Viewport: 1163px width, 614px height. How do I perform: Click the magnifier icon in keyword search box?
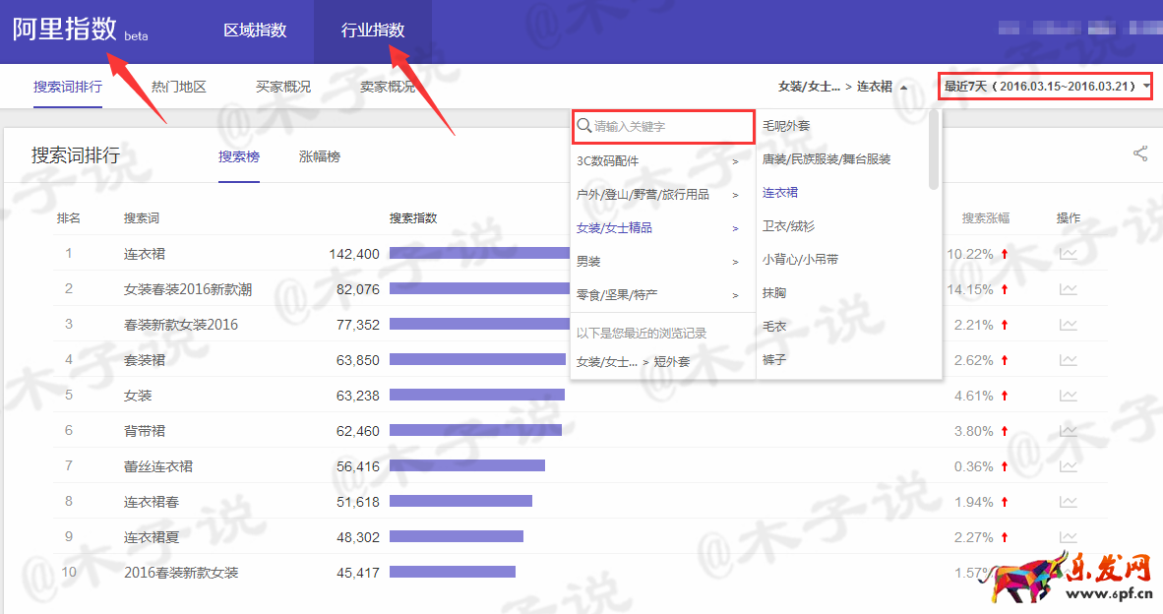(x=584, y=126)
